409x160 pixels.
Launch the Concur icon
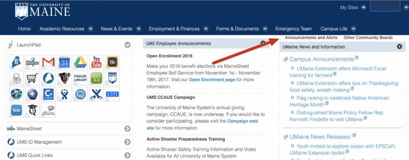tap(48, 94)
